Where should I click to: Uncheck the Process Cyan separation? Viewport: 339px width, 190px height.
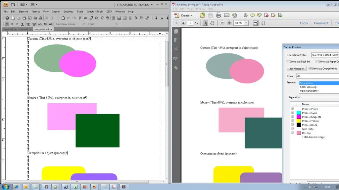pyautogui.click(x=292, y=113)
